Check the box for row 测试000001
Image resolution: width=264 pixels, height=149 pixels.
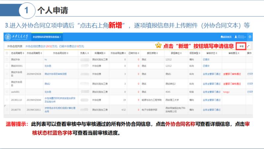click(7, 66)
